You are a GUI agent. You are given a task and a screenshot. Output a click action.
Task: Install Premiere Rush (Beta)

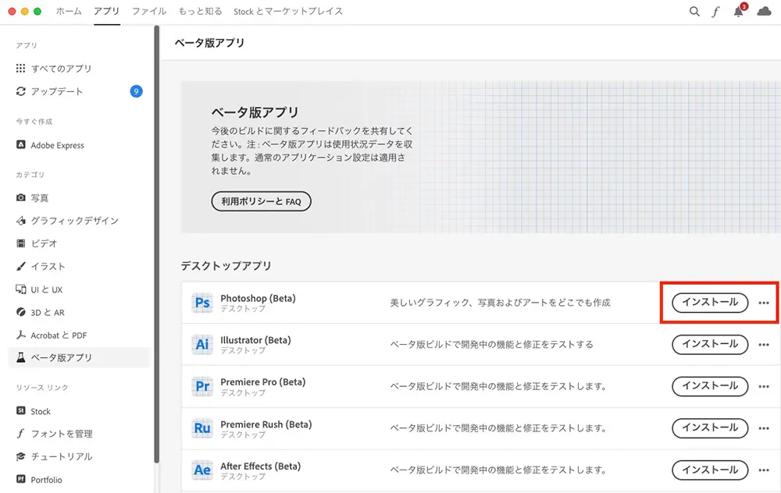[x=710, y=427]
